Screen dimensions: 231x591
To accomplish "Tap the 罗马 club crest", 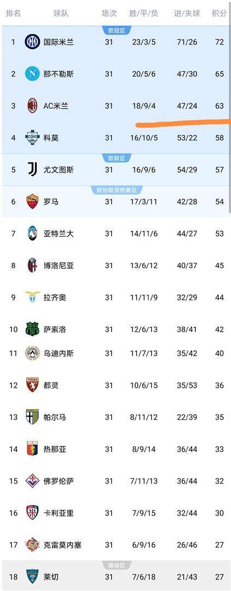I will (x=32, y=201).
